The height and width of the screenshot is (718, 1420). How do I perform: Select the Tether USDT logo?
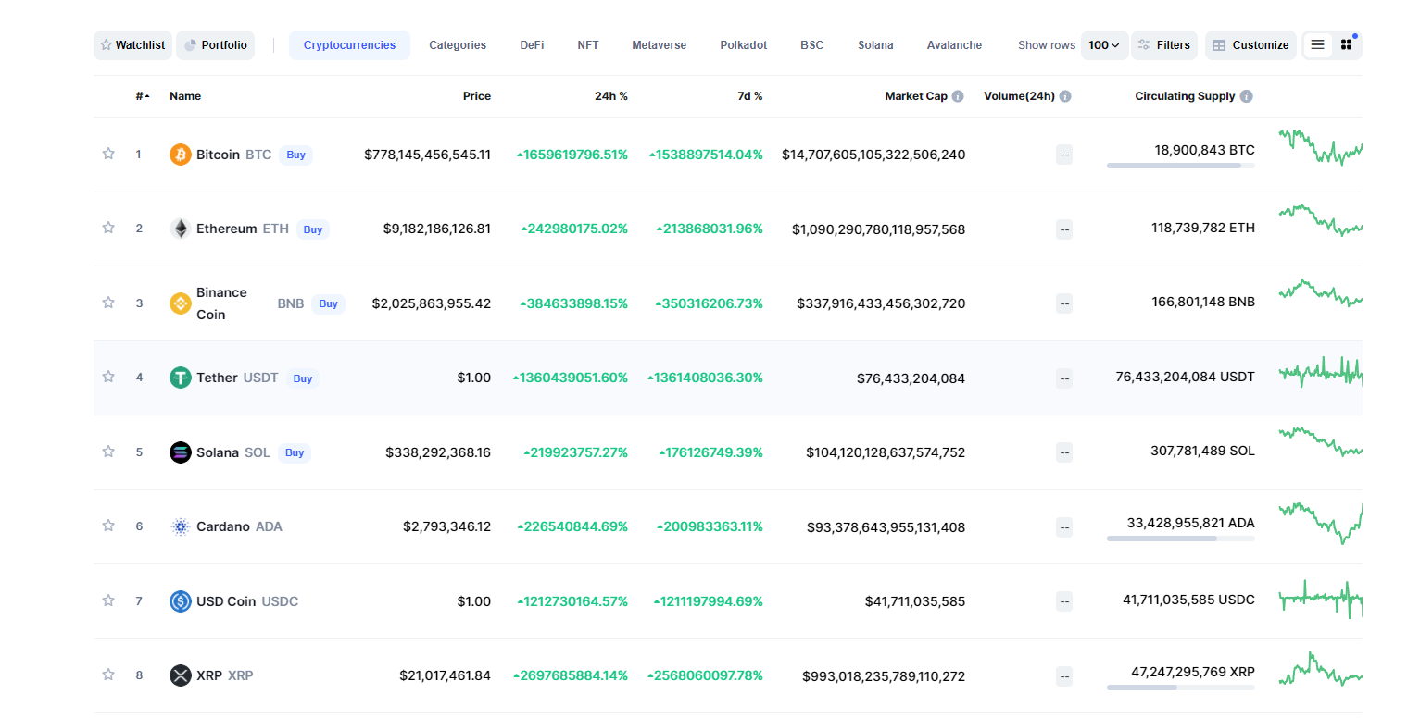point(180,378)
